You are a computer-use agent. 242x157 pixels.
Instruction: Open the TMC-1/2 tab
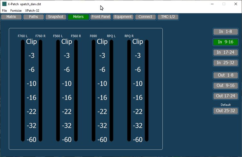[x=168, y=17]
